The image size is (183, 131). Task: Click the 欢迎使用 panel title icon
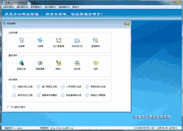tap(5, 23)
